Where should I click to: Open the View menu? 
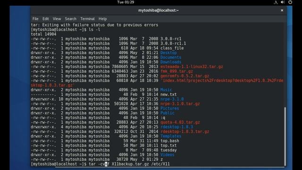[x=57, y=19]
